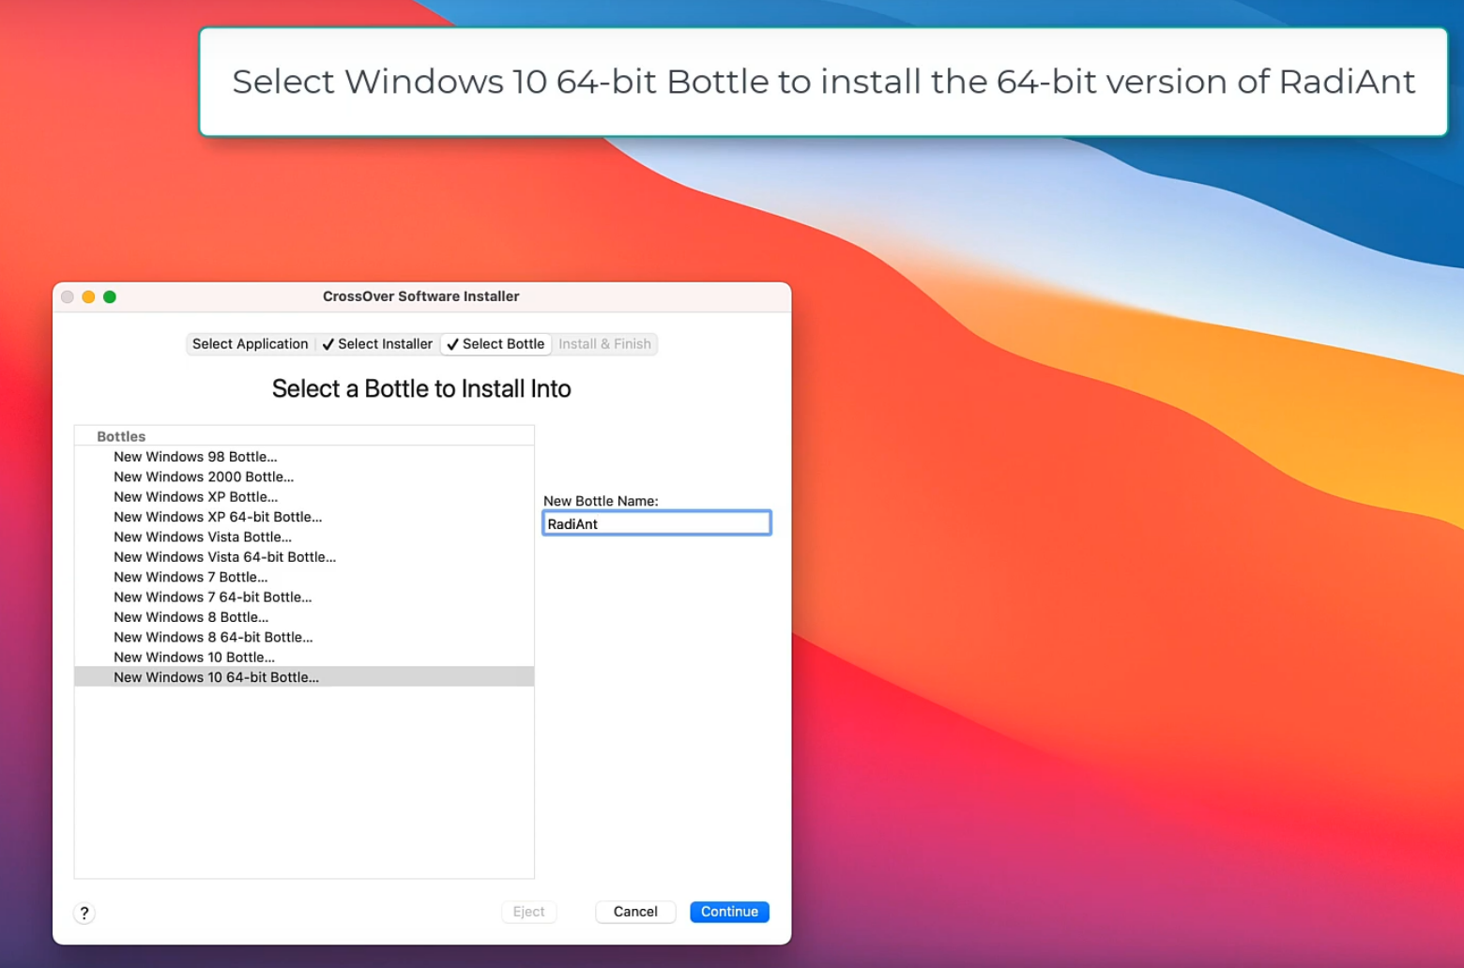1464x968 pixels.
Task: Click the Continue button
Action: point(729,912)
